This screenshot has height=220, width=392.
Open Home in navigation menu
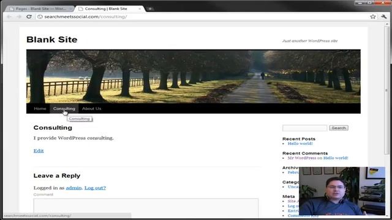tap(40, 109)
